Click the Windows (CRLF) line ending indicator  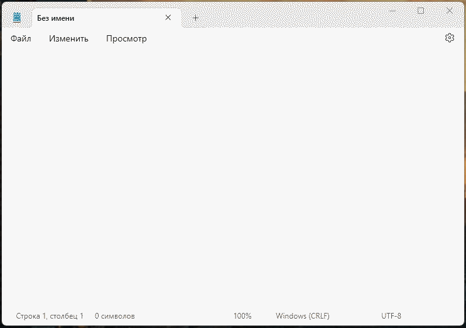pyautogui.click(x=302, y=316)
